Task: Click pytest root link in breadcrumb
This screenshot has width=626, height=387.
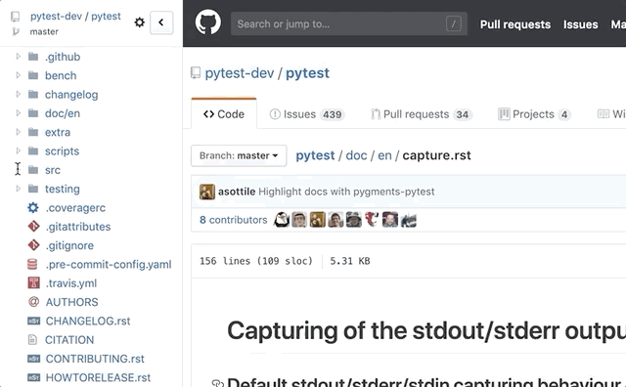Action: click(315, 155)
